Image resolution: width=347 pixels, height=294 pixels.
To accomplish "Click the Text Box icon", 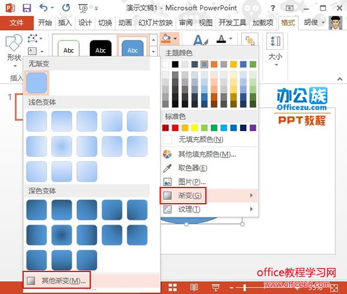I will coord(32,51).
